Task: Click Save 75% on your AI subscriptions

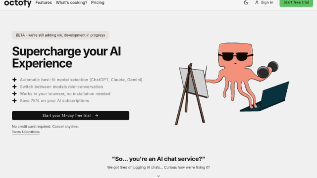Action: tap(54, 101)
